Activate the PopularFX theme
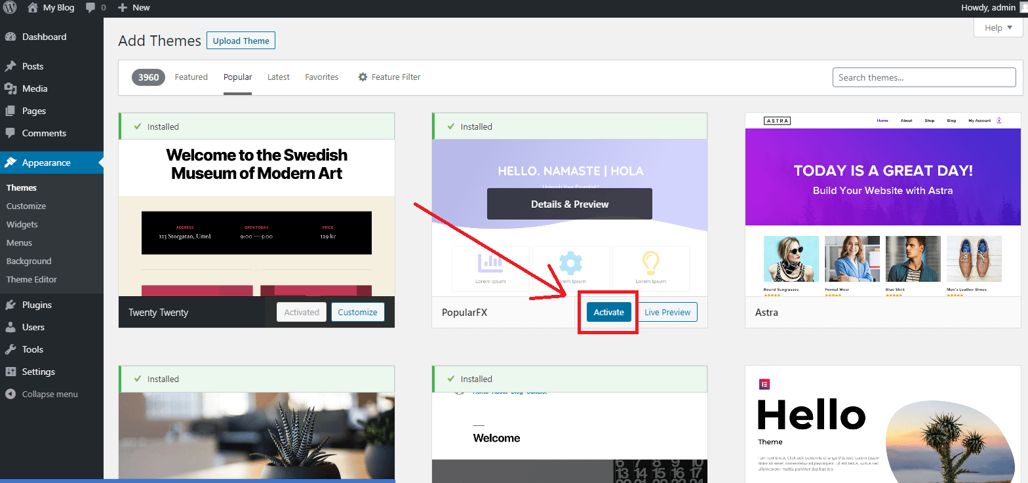 pos(608,312)
